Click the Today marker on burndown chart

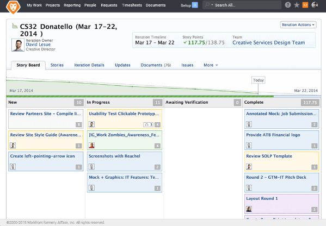pyautogui.click(x=258, y=80)
